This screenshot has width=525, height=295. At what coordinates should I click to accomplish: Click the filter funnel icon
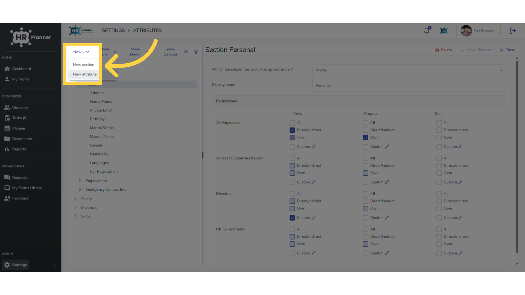(196, 52)
